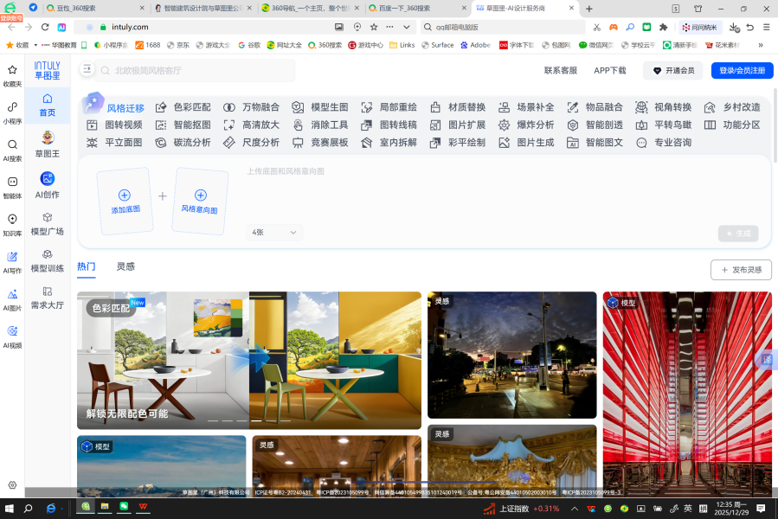The width and height of the screenshot is (778, 519).
Task: Expand the bookmarks bar overflow chevron
Action: (x=761, y=45)
